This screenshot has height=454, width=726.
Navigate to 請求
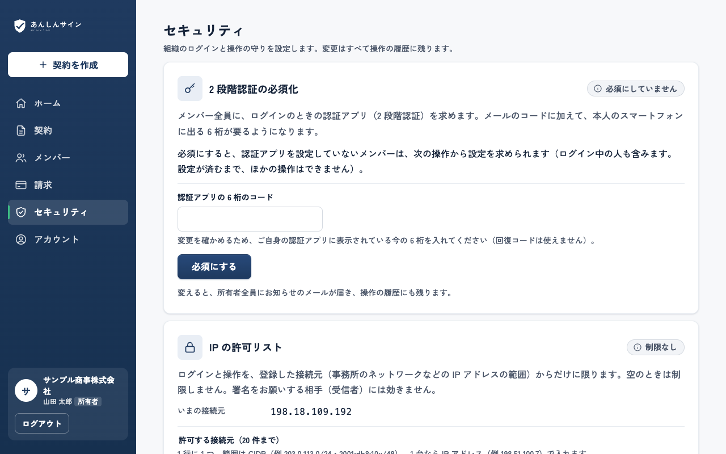point(68,185)
